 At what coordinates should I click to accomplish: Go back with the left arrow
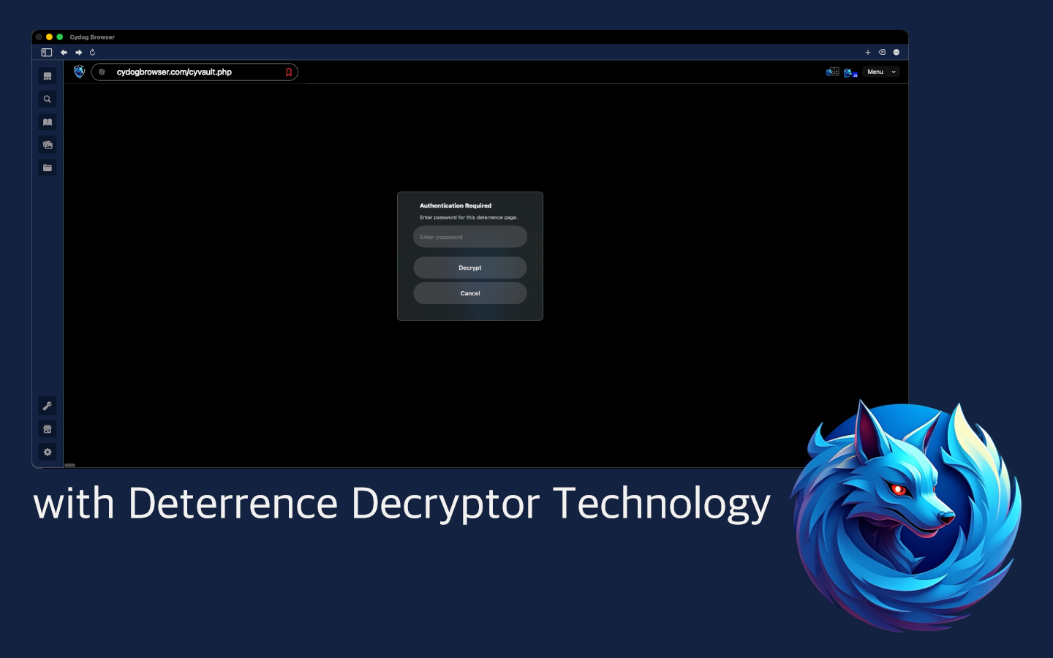(x=64, y=53)
